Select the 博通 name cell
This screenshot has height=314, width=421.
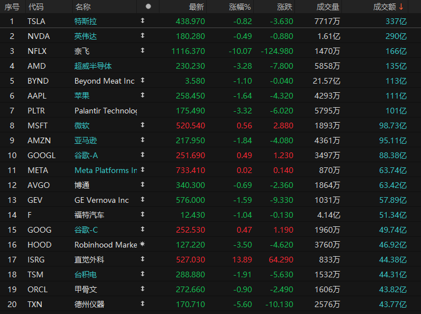tap(82, 185)
